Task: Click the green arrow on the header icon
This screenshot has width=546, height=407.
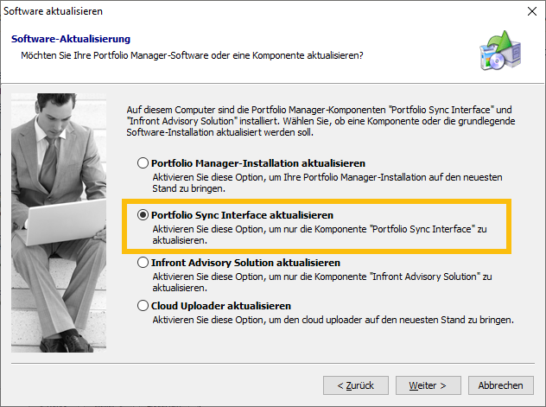Action: 499,40
